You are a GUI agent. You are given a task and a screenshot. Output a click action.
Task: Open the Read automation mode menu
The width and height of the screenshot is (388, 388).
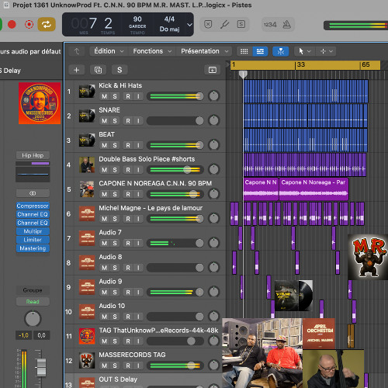(x=33, y=302)
